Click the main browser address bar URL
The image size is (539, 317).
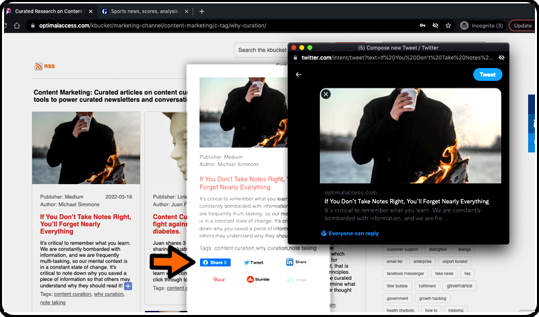tap(153, 26)
